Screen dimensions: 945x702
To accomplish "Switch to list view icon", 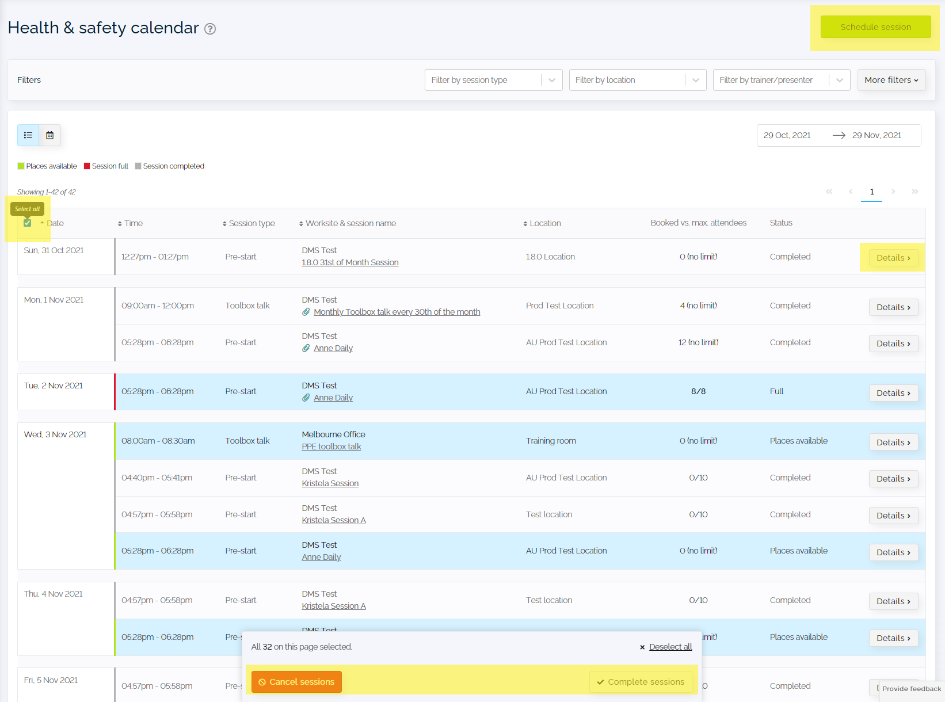I will [x=28, y=135].
